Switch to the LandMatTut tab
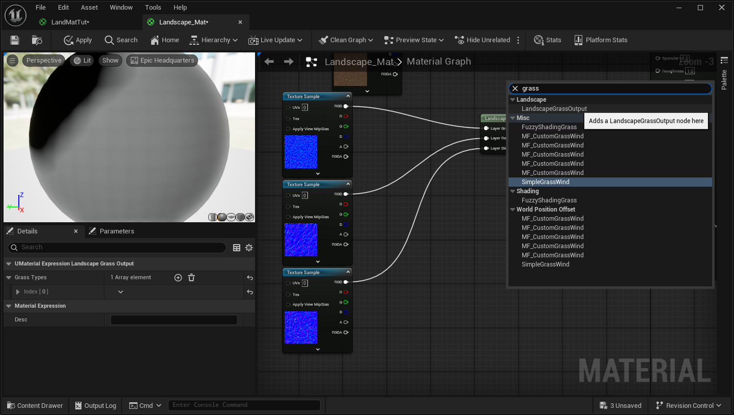Viewport: 734px width, 415px height. [x=70, y=22]
